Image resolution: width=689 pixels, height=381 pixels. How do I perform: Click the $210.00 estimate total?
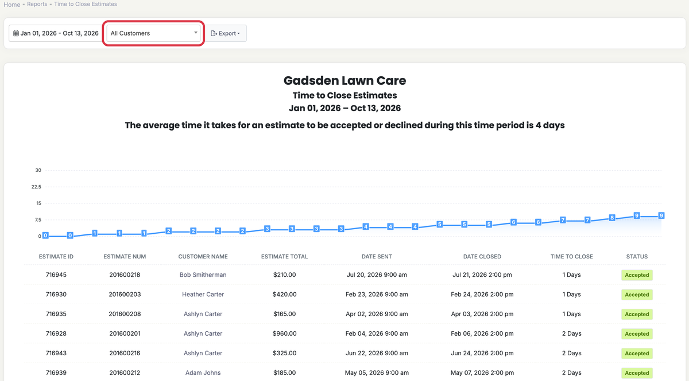[x=284, y=275]
